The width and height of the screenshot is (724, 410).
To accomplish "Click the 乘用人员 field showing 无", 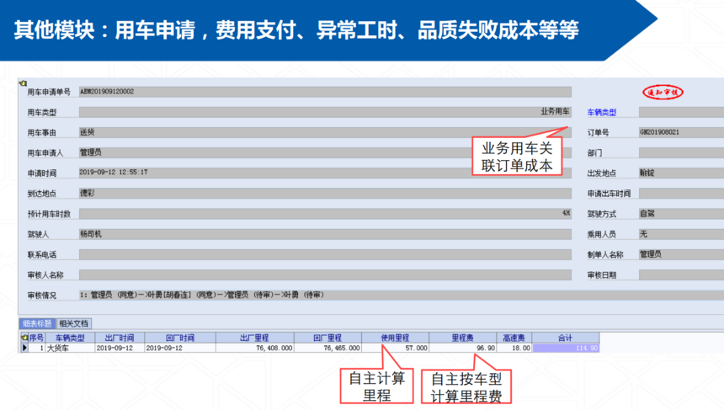I will (682, 234).
